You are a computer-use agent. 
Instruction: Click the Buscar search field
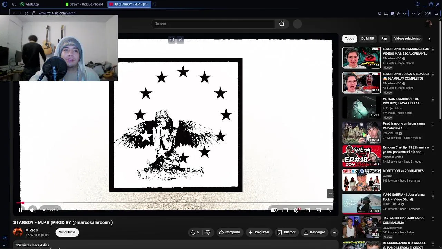pyautogui.click(x=213, y=24)
